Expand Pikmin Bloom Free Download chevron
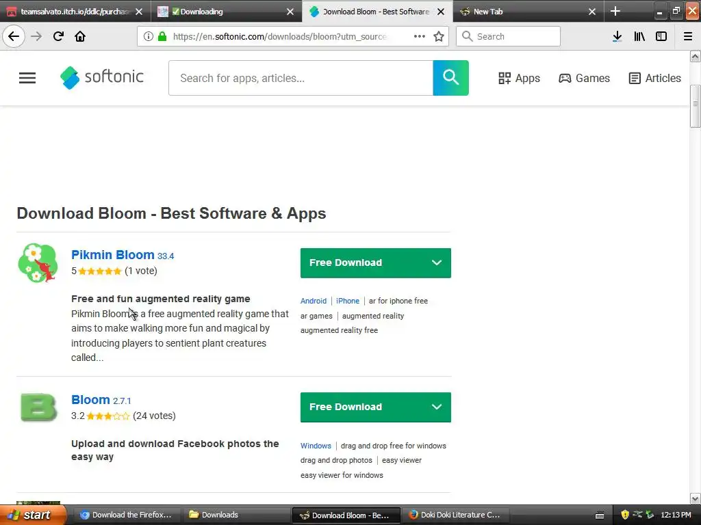The image size is (701, 525). point(437,262)
